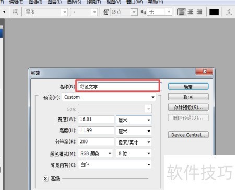
Task: Open the 视图(V) menu
Action: pos(114,2)
